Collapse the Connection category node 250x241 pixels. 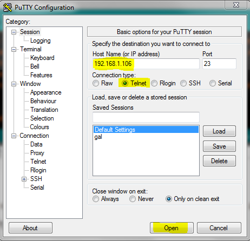(14, 136)
